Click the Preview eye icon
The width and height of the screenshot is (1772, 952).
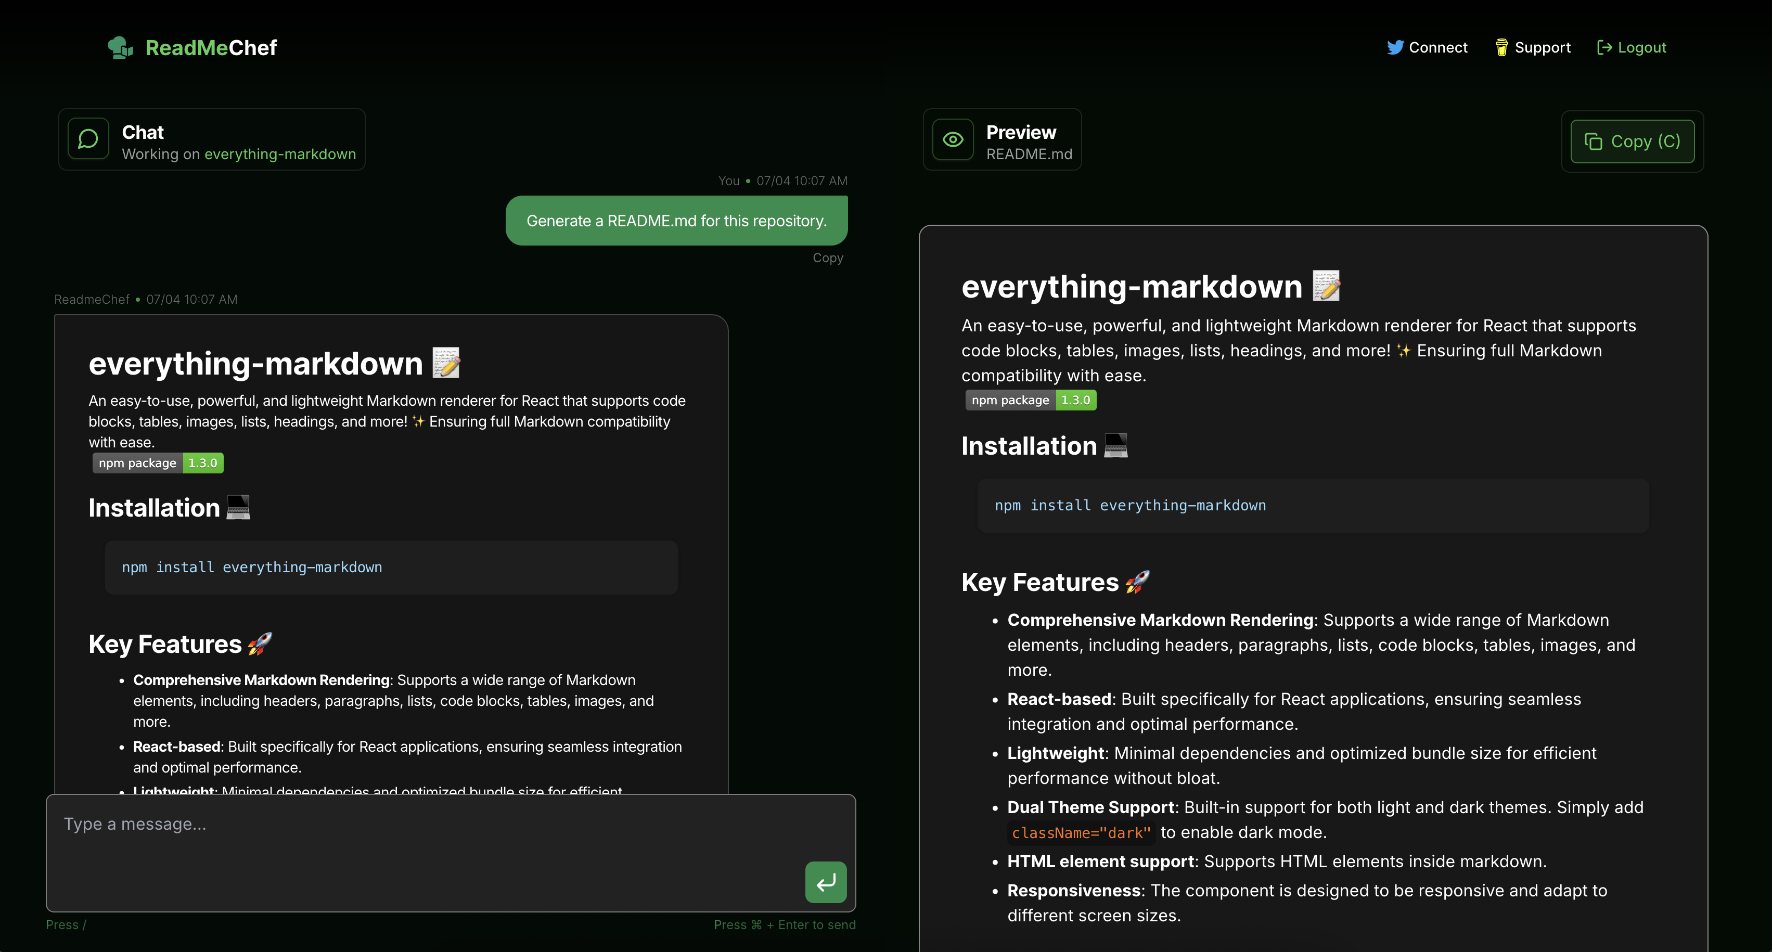pyautogui.click(x=953, y=139)
